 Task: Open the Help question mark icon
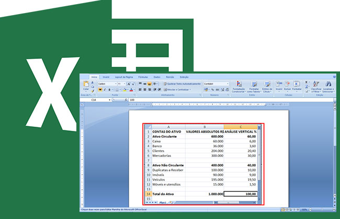334,77
